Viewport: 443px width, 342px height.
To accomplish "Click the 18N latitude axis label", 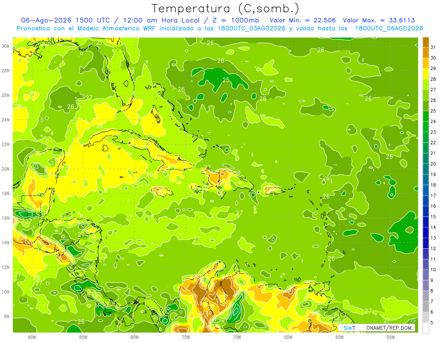I will [6, 193].
